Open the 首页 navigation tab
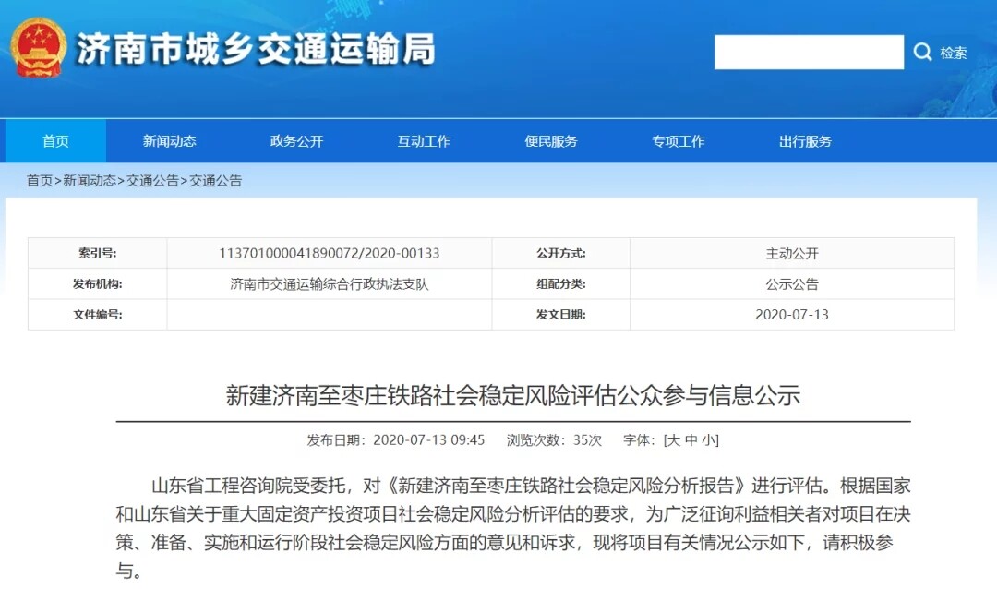 pos(55,141)
